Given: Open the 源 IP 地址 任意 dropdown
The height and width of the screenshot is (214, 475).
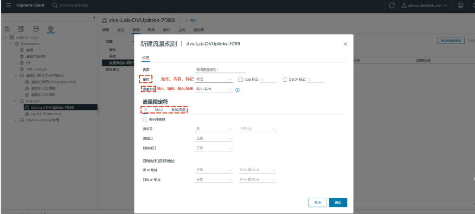Looking at the screenshot, I should (x=214, y=170).
